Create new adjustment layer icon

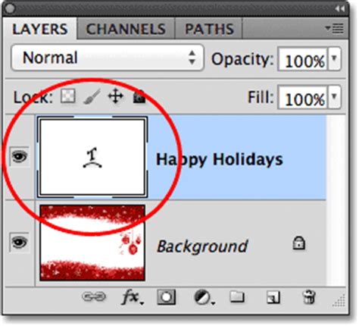pos(204,297)
